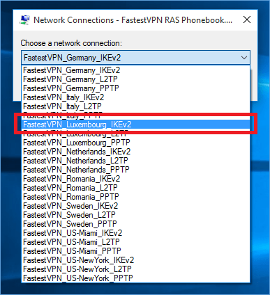Select FastestVPN_Romania_IKEv2 connection
This screenshot has height=295, width=270.
(x=135, y=179)
